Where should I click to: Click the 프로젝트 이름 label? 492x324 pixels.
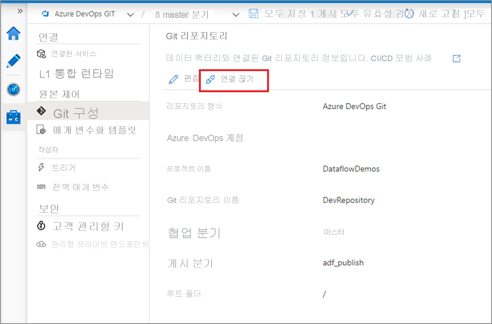[x=189, y=169]
